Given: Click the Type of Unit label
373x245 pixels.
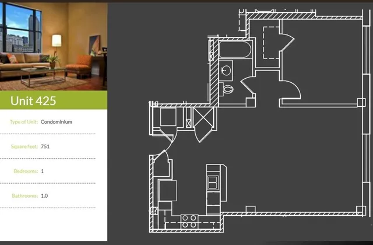Looking at the screenshot, I should click(24, 122).
